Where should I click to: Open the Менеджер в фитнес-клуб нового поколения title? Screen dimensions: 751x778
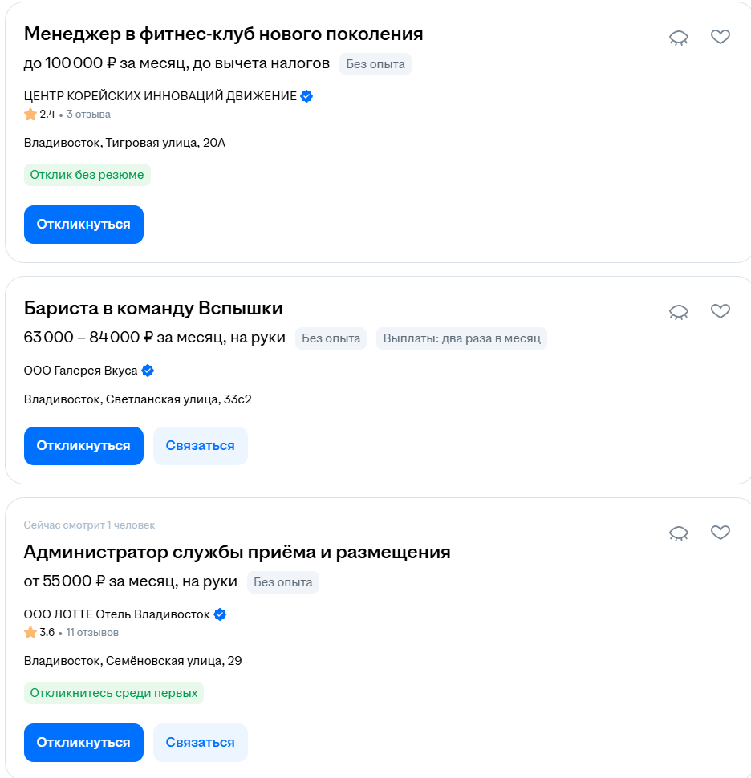223,34
